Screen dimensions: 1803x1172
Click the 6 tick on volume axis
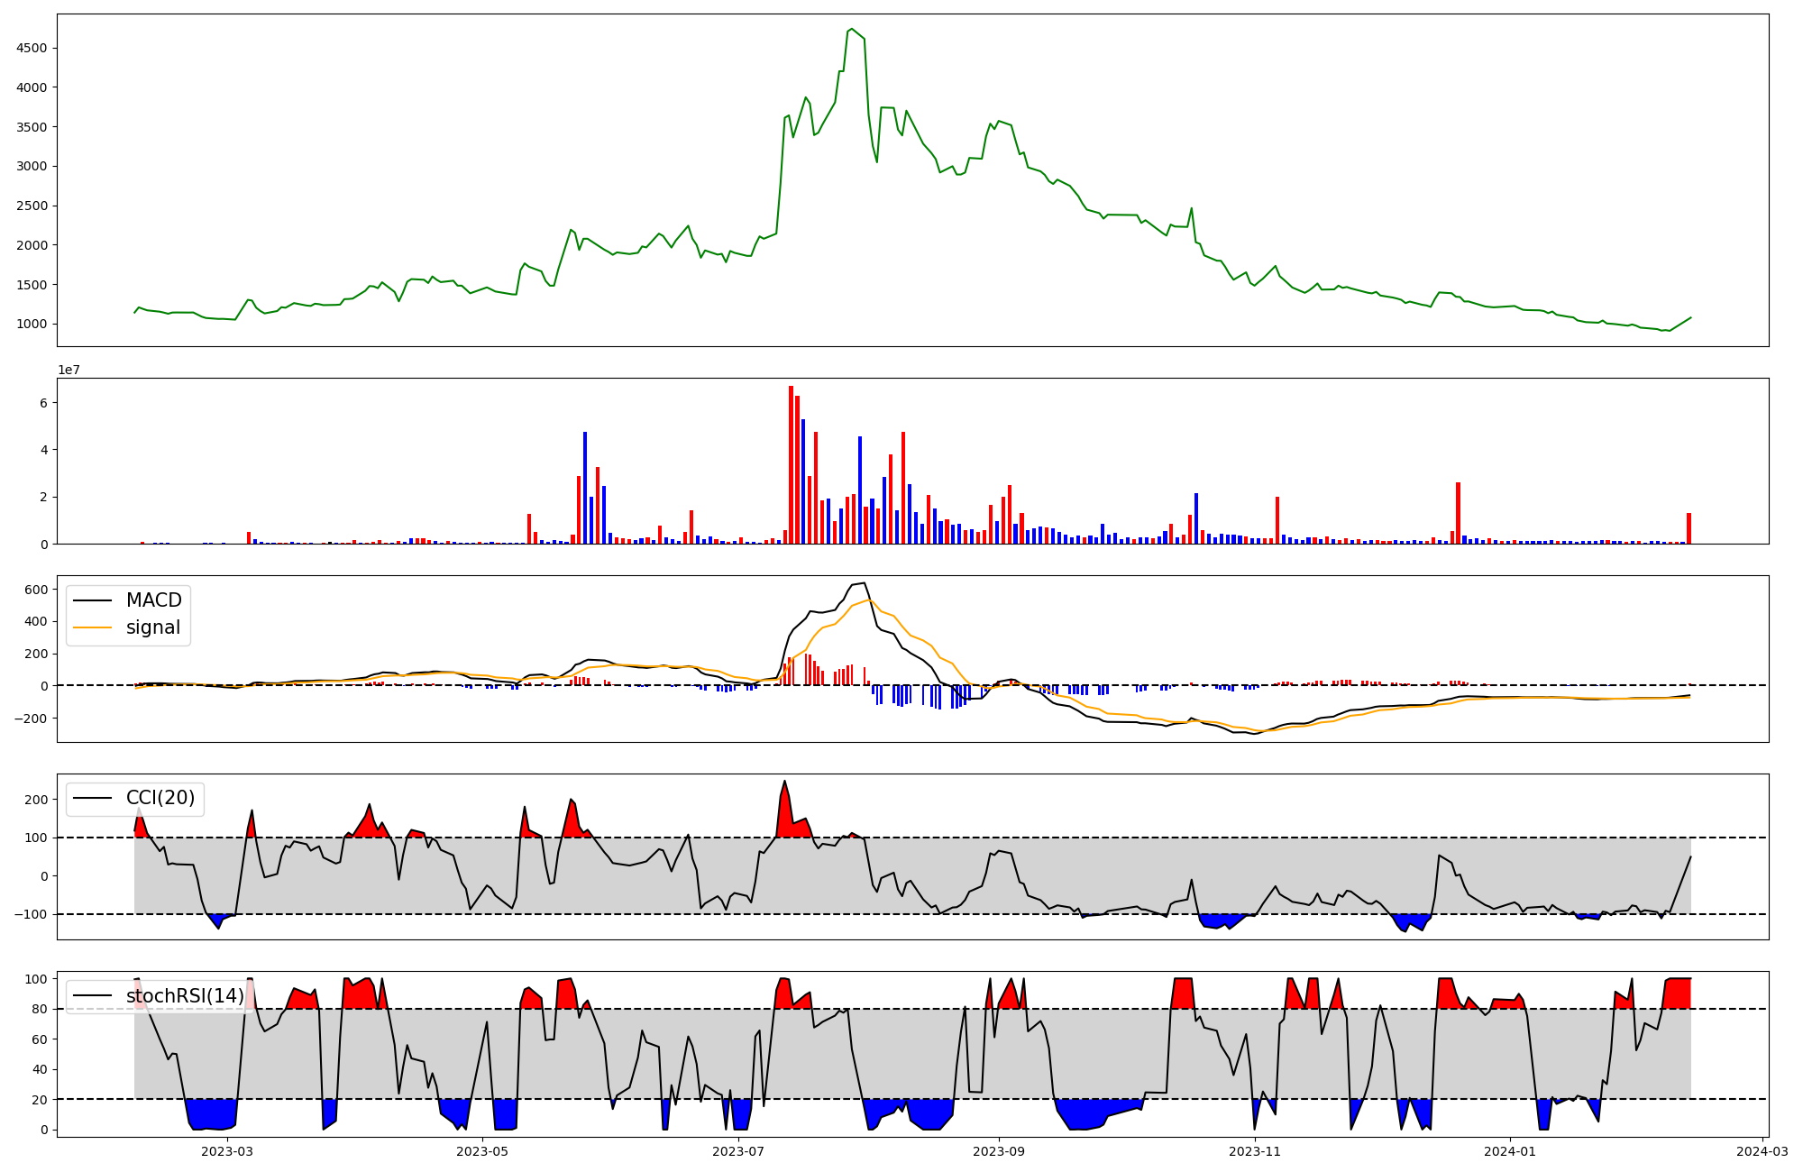click(43, 403)
